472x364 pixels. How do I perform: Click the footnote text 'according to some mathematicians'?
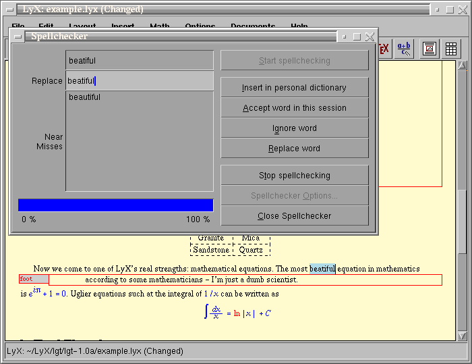(144, 280)
